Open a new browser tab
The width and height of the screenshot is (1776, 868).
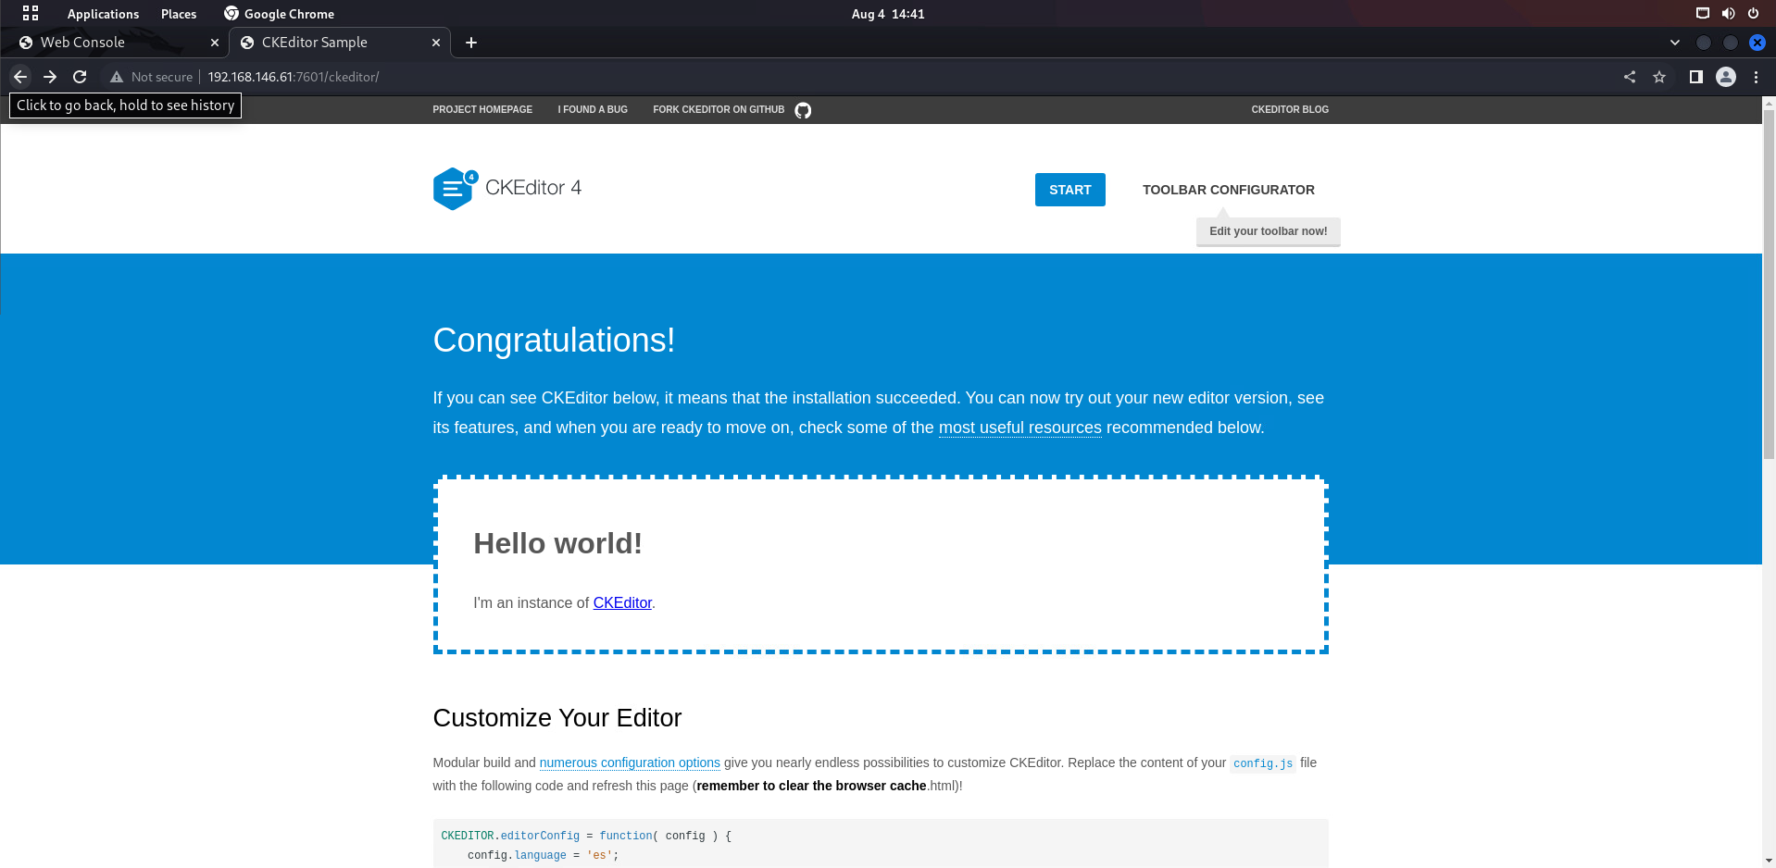point(471,43)
